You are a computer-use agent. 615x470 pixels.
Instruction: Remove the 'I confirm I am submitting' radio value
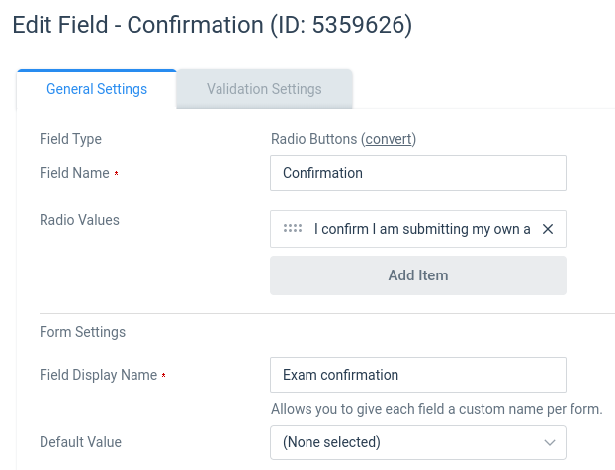click(548, 229)
